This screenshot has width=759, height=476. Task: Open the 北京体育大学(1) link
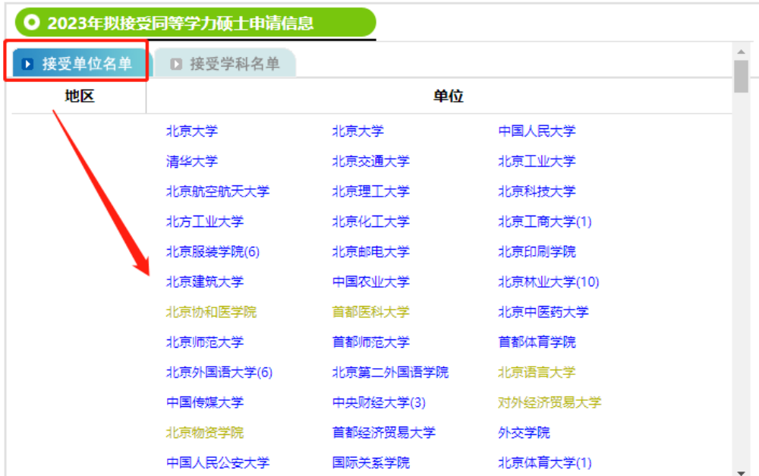pos(545,462)
